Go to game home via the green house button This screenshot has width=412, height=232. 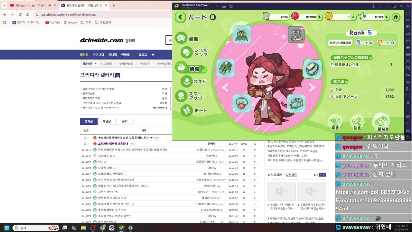396,17
